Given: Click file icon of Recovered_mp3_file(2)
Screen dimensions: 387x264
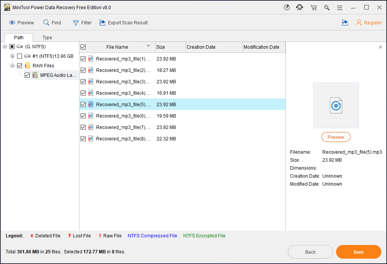Looking at the screenshot, I should point(91,70).
